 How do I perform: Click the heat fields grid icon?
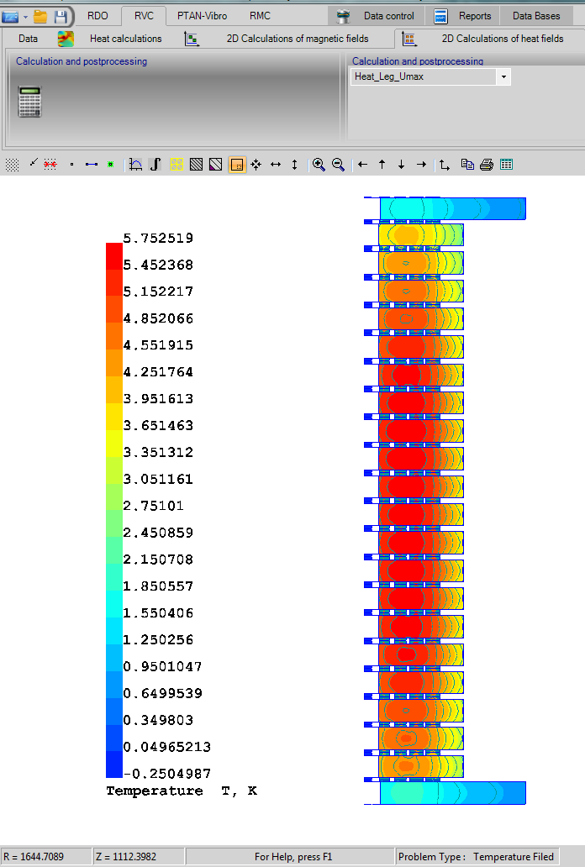click(409, 39)
